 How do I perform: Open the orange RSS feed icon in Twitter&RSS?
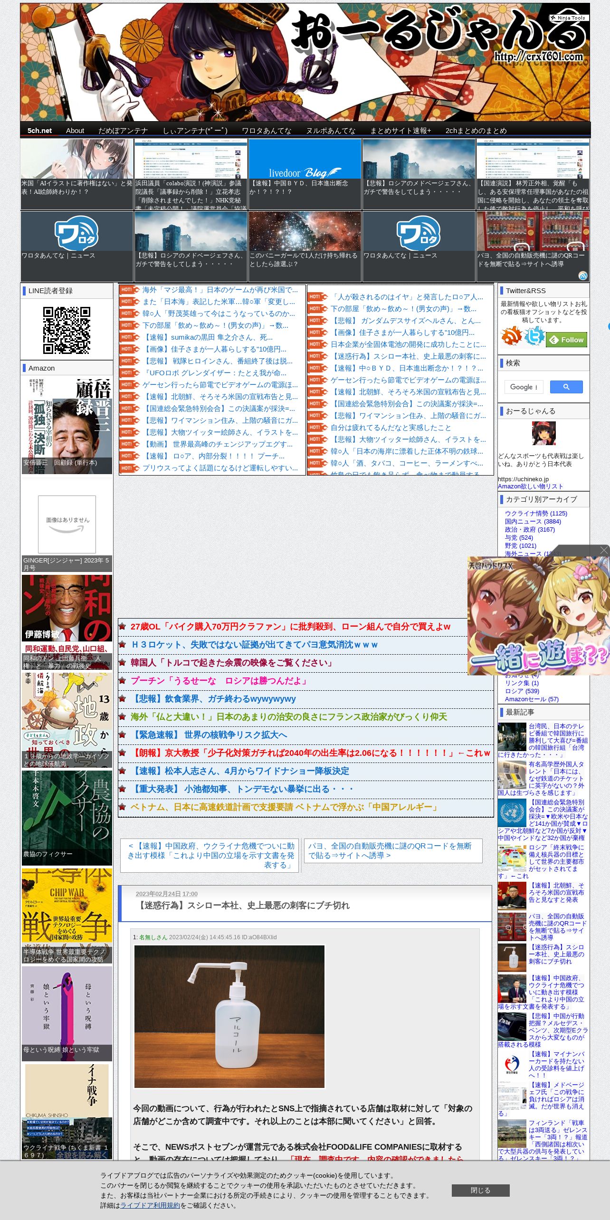[x=512, y=336]
